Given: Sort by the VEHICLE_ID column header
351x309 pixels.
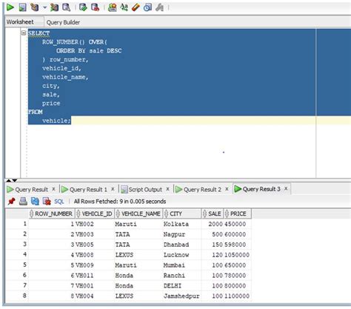Looking at the screenshot, I should coord(95,213).
